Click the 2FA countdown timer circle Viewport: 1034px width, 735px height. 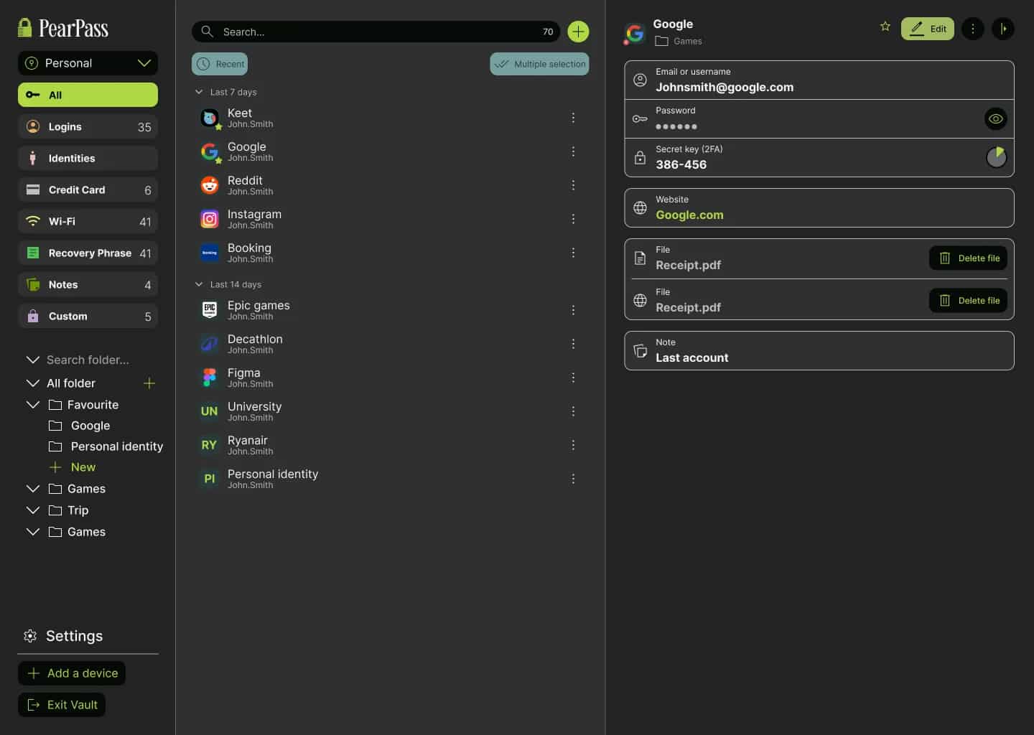point(995,157)
